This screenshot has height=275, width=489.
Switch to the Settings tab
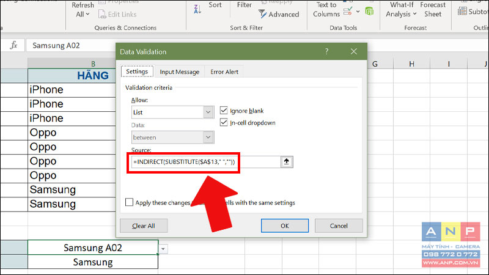tap(137, 71)
